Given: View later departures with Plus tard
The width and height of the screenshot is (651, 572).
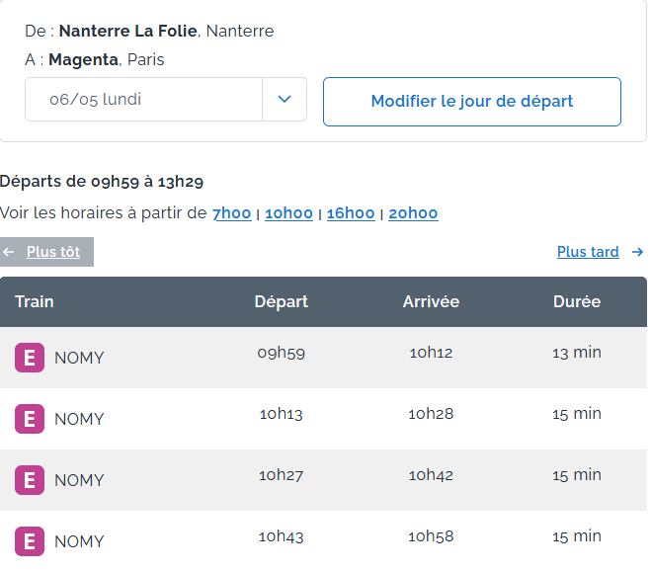Looking at the screenshot, I should click(x=588, y=252).
